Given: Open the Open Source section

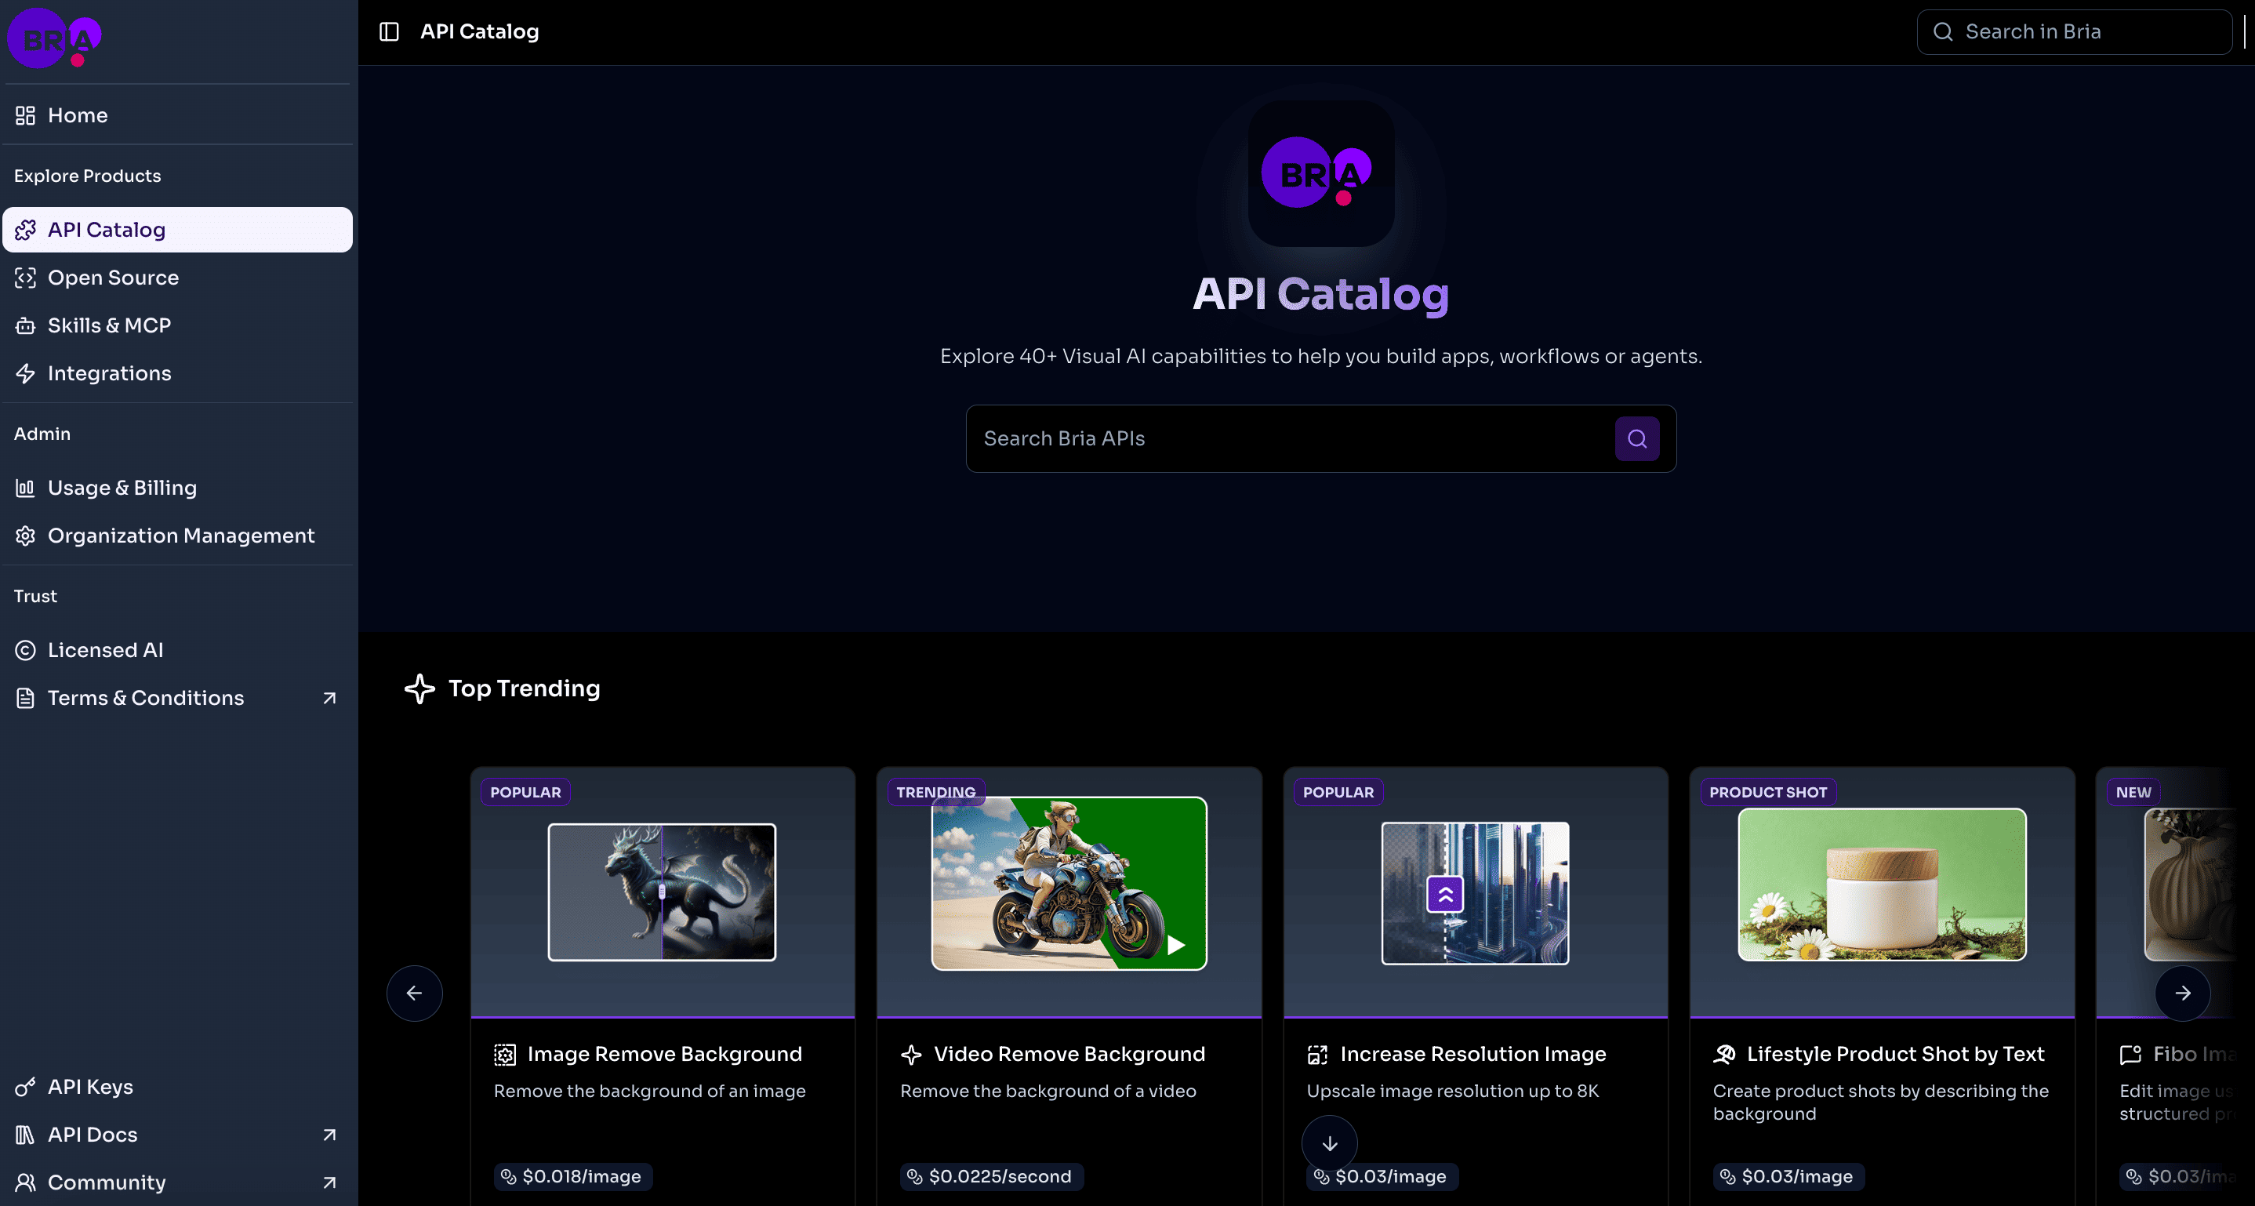Looking at the screenshot, I should point(178,278).
